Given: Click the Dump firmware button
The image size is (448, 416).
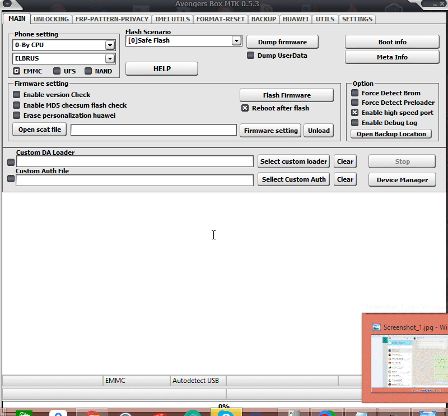Looking at the screenshot, I should point(282,42).
